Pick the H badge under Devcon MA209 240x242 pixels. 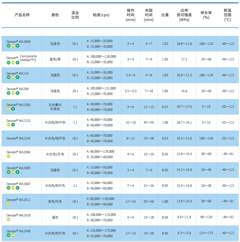click(9, 93)
